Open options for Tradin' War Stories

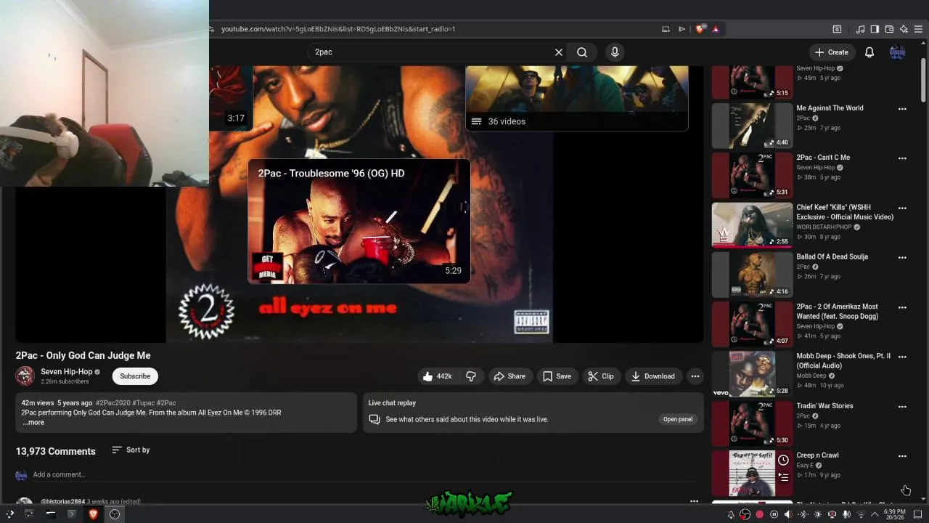(902, 407)
